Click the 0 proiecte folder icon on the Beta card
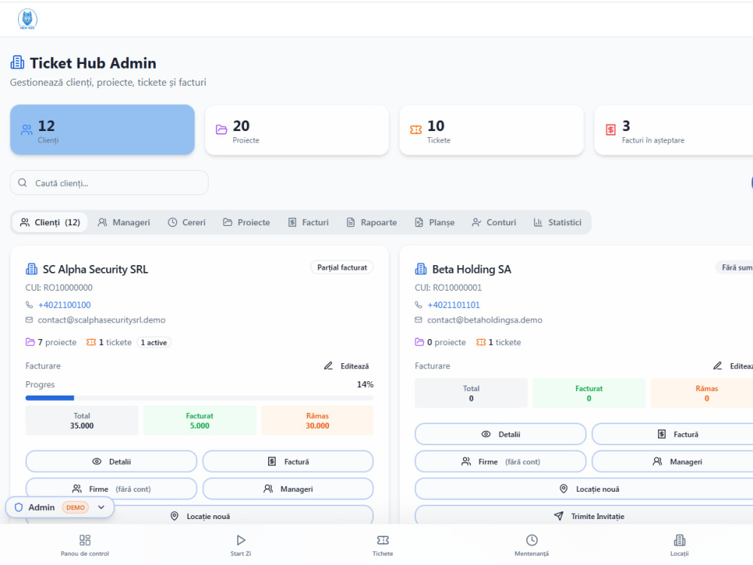753x565 pixels. point(419,342)
